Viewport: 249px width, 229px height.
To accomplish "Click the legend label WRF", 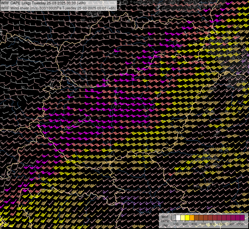I will (165, 217).
